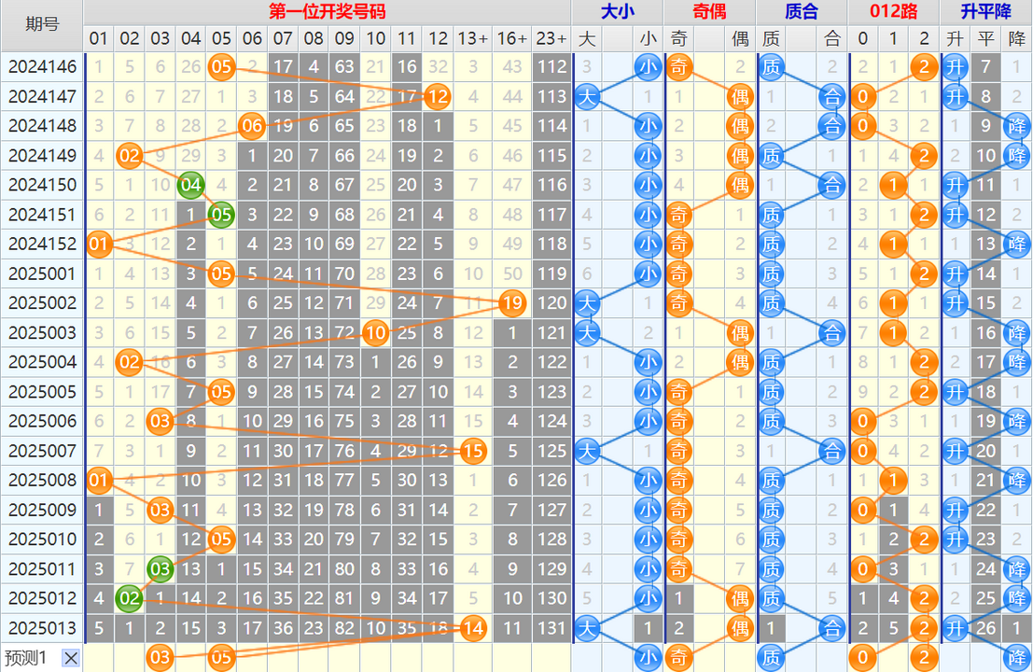Viewport: 1033px width, 672px height.
Task: Click the 期号 column header
Action: [42, 25]
